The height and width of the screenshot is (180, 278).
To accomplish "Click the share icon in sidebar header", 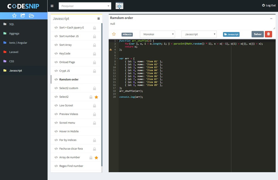I will [23, 16].
